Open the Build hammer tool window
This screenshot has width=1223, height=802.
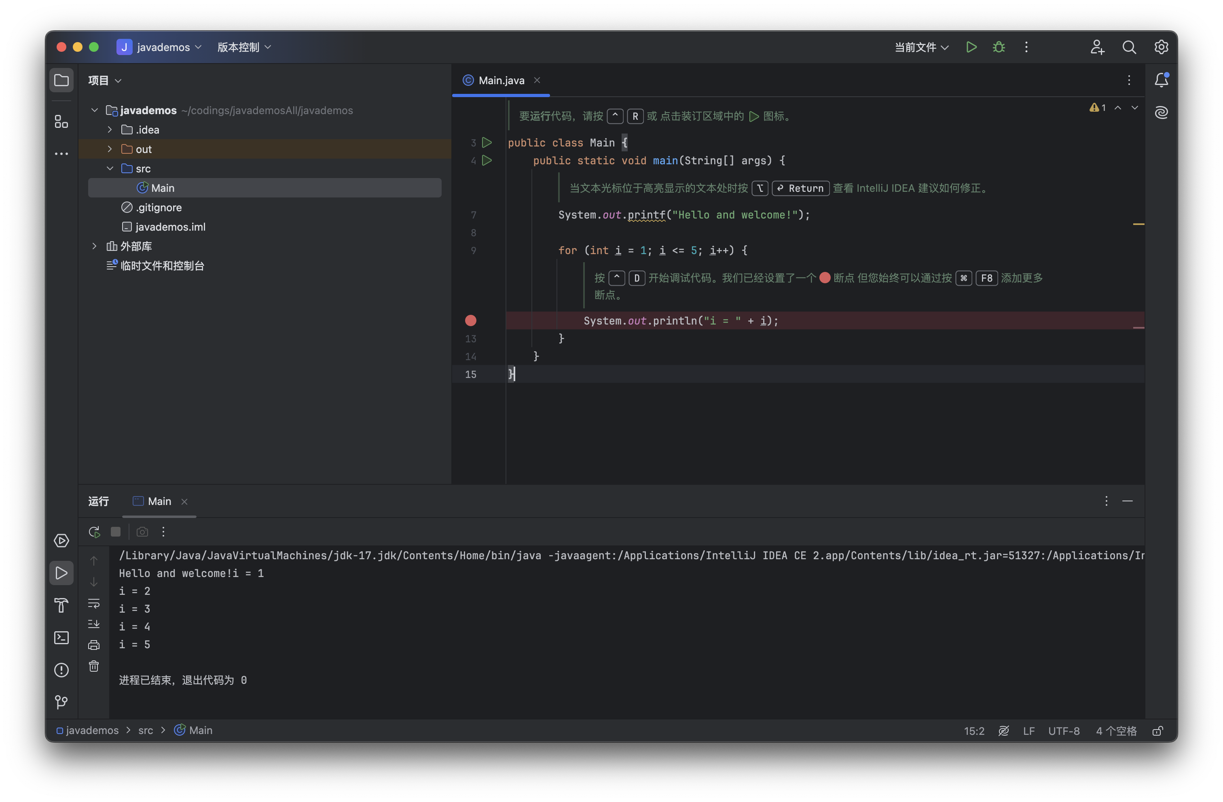coord(61,605)
